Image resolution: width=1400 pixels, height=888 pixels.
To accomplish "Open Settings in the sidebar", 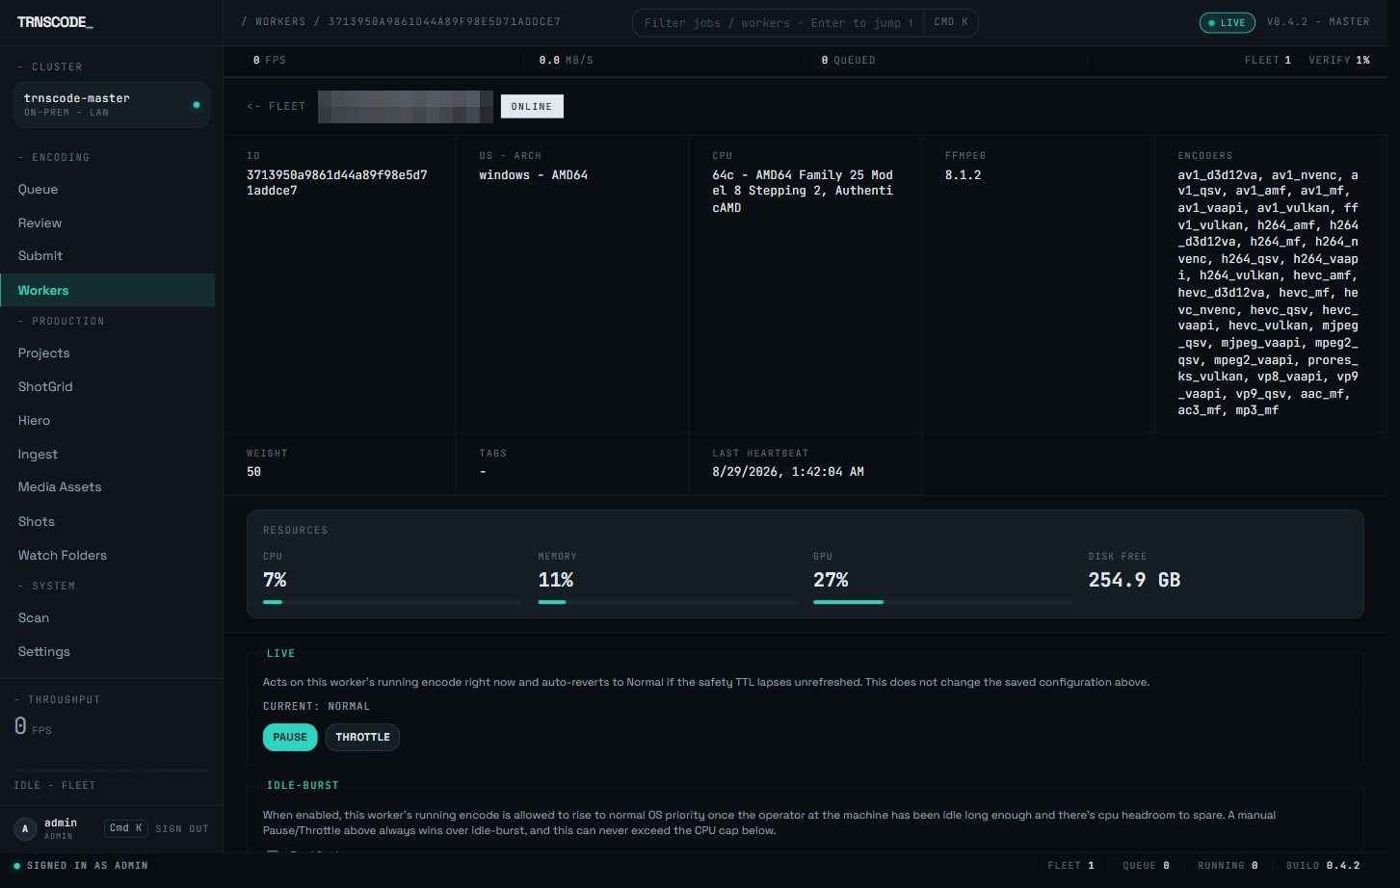I will point(107,652).
